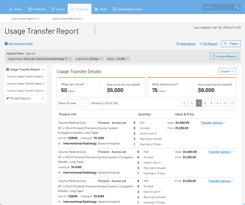The height and width of the screenshot is (205, 245).
Task: Open Quick Answer Reports submenu
Action: (x=26, y=18)
